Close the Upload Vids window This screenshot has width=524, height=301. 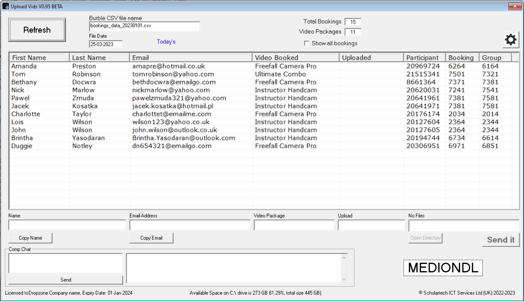(515, 6)
